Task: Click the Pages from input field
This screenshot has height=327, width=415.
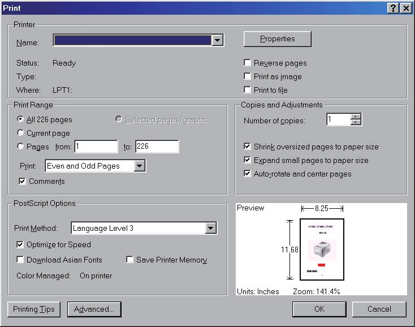Action: (96, 147)
